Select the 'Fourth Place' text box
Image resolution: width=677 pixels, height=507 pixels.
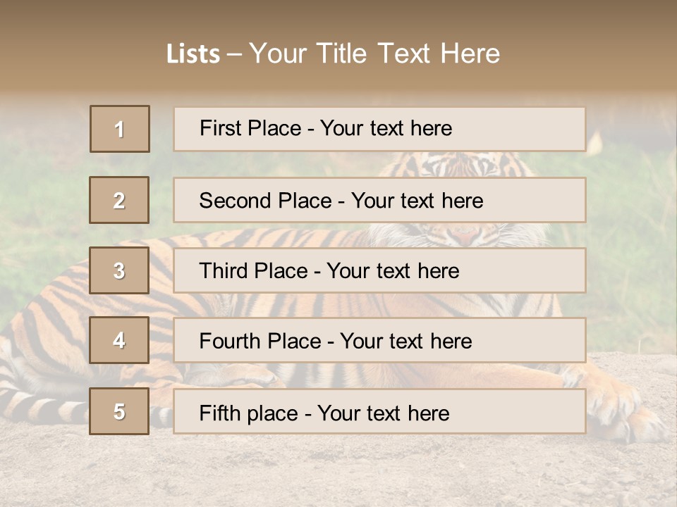(379, 341)
